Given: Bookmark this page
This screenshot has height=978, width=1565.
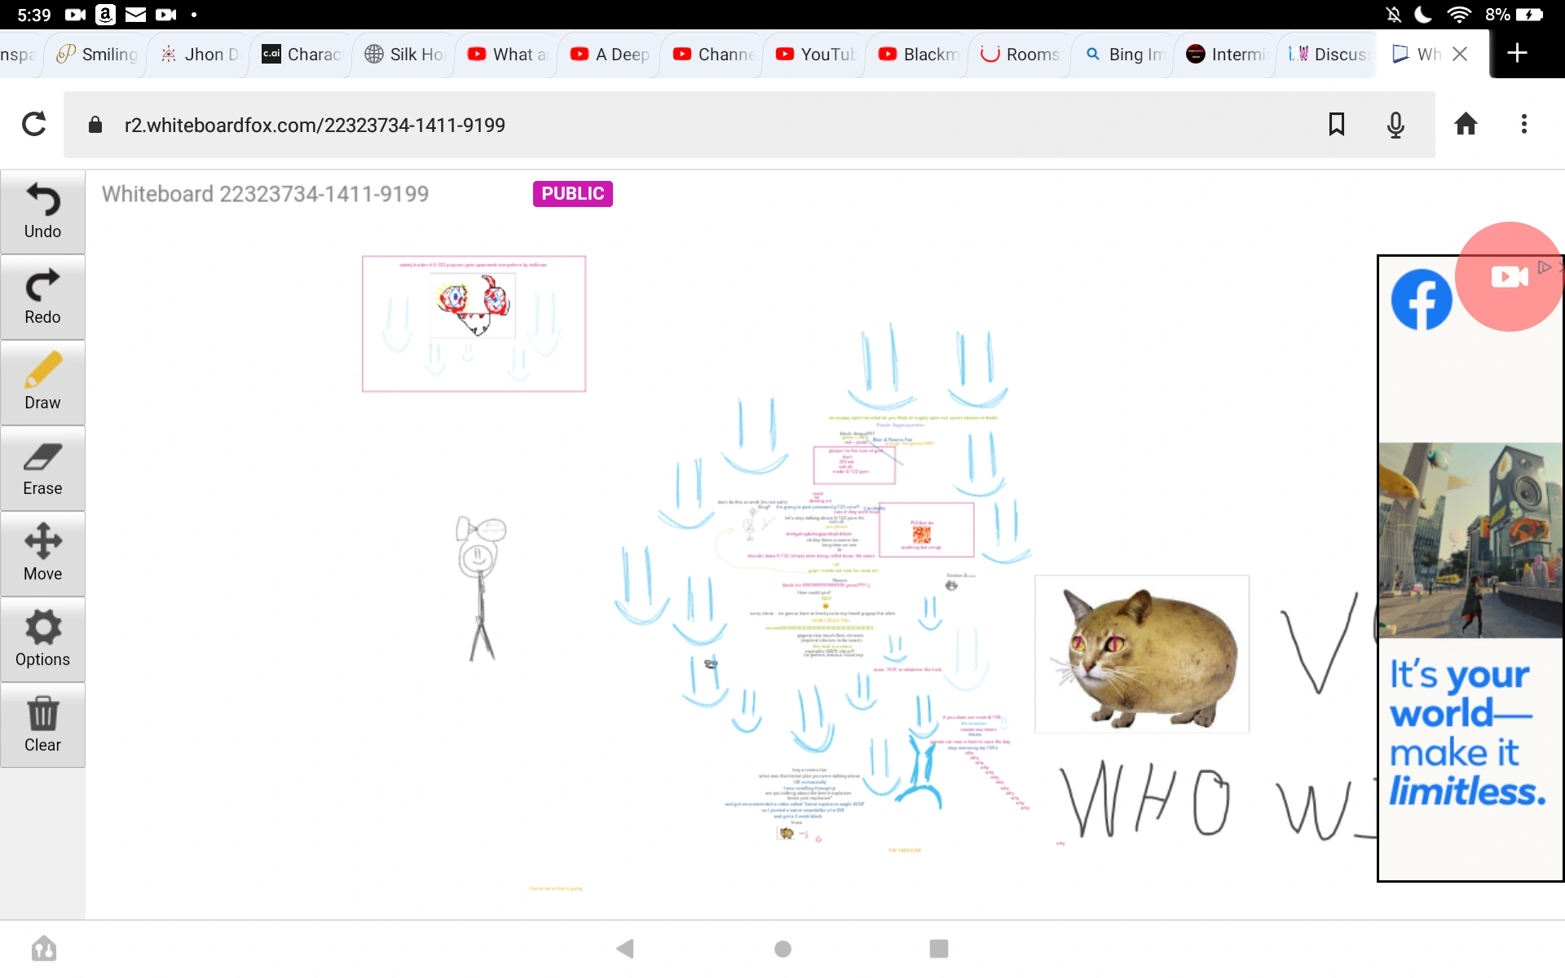Looking at the screenshot, I should (x=1336, y=124).
